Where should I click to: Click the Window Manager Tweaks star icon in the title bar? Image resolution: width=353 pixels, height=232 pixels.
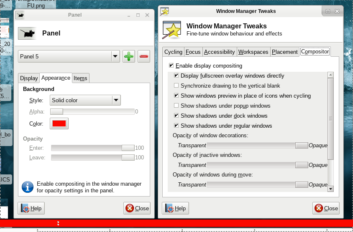tap(165, 11)
